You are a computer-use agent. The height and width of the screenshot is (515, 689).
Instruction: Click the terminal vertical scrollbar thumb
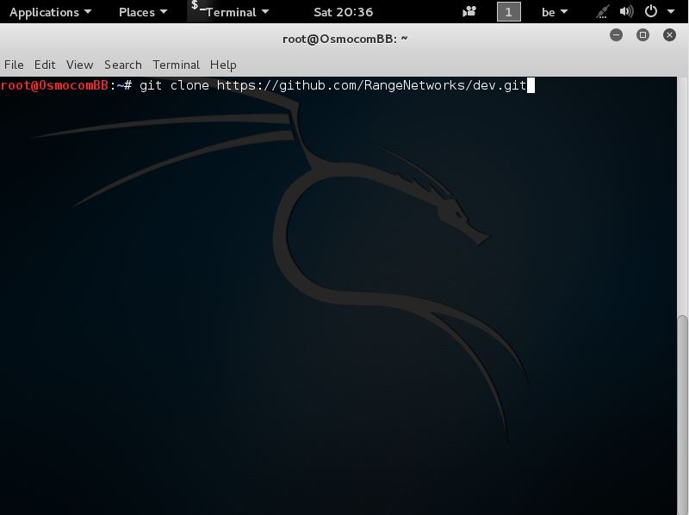(x=682, y=414)
